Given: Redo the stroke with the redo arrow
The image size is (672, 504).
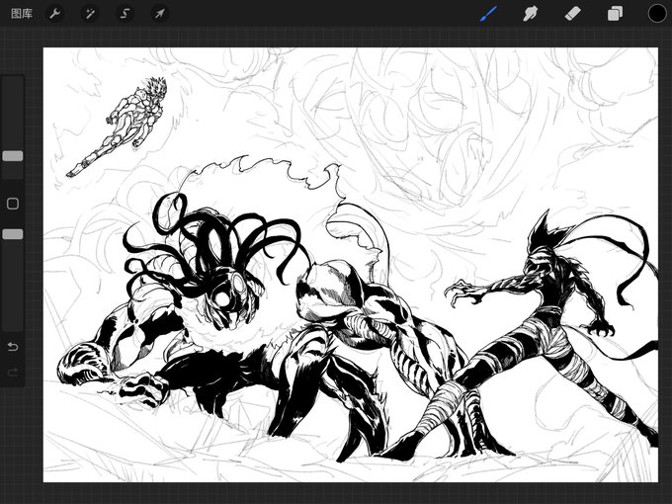Looking at the screenshot, I should [x=13, y=372].
